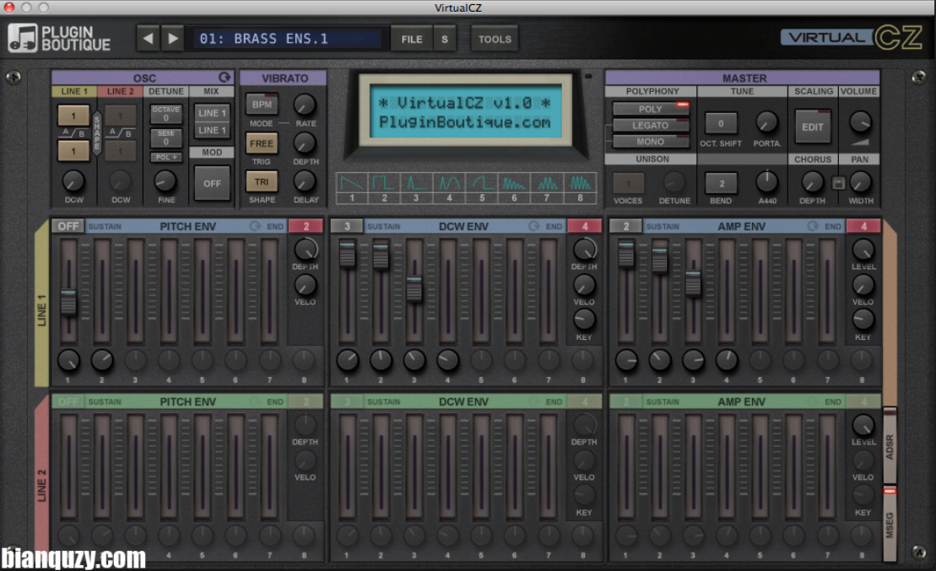
Task: Click the Line 1 AMP ENV step 2 slider
Action: tap(659, 260)
